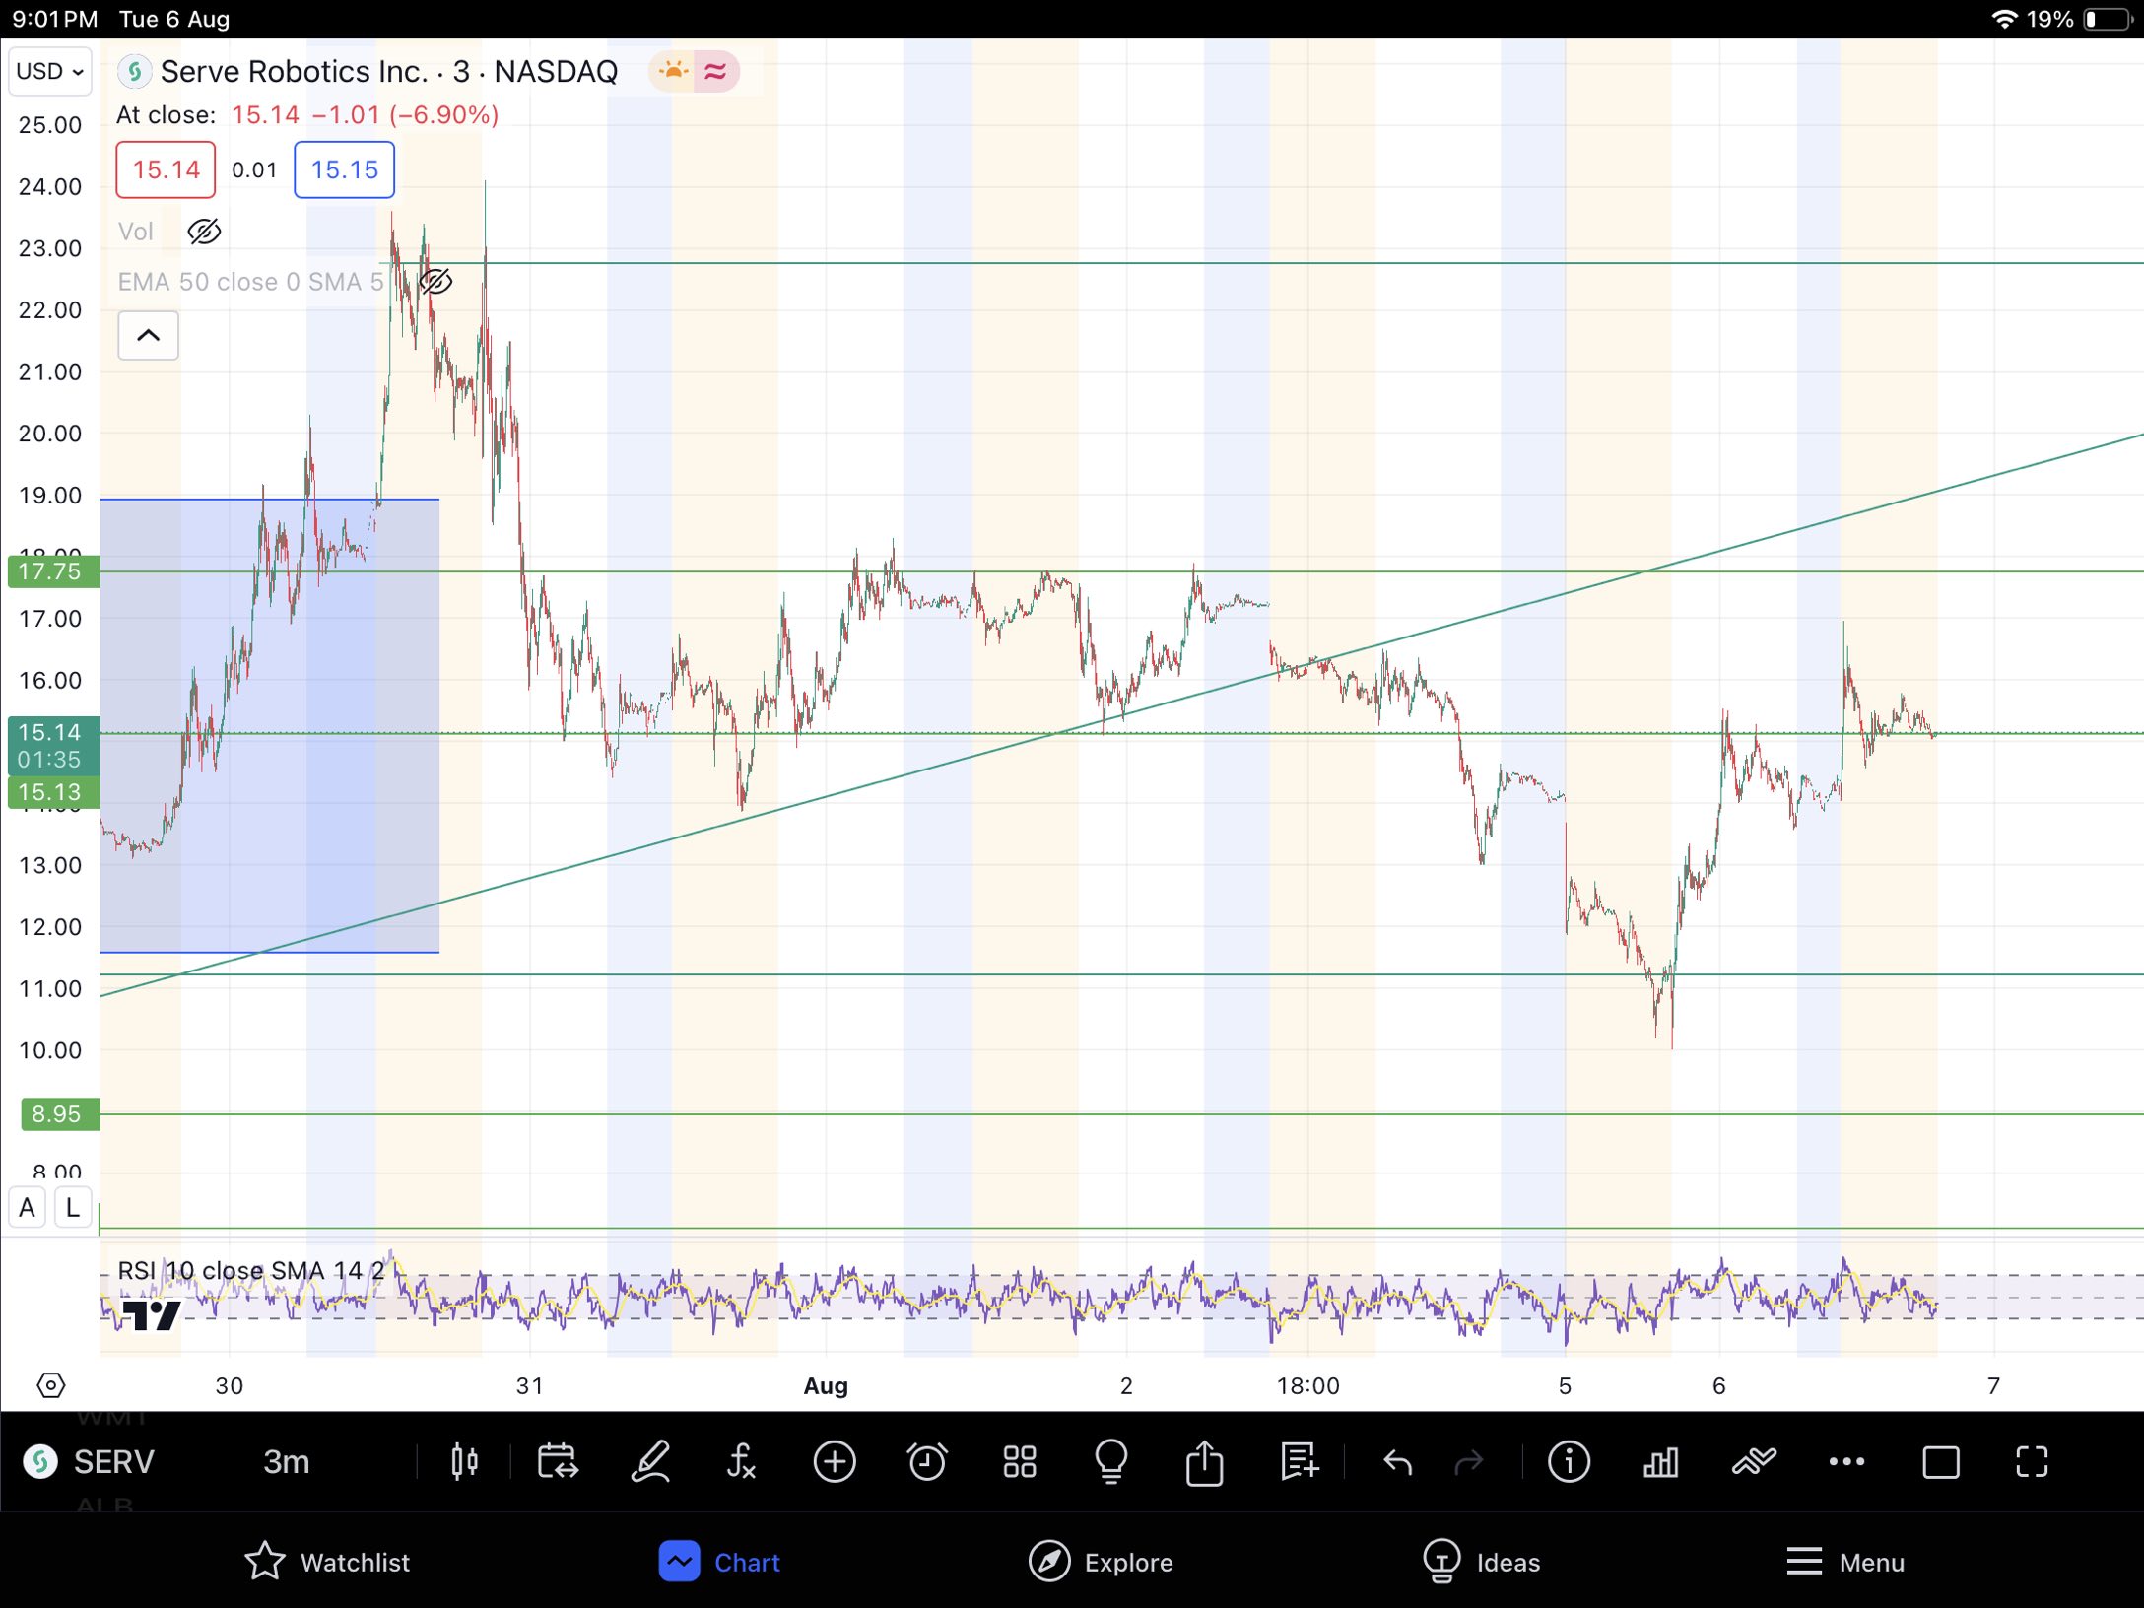
Task: Tap the battery indicator in status bar
Action: click(x=2108, y=20)
